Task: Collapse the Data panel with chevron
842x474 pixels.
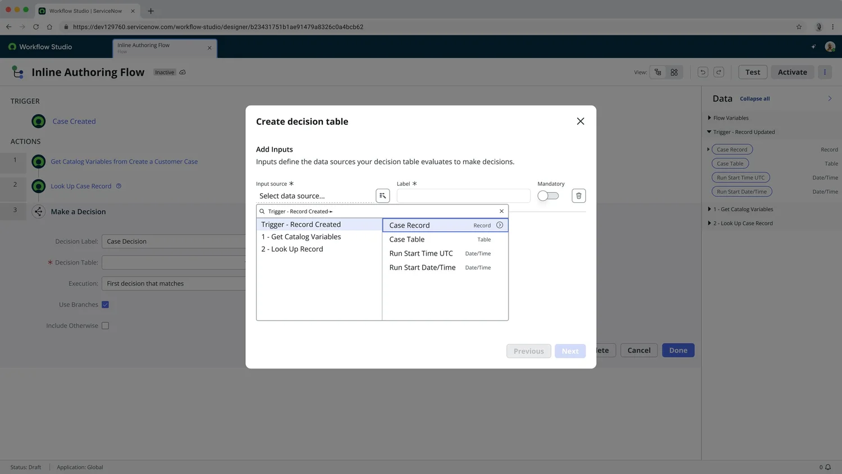Action: 830,98
